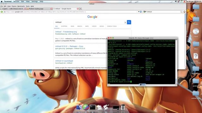Image resolution: width=202 pixels, height=113 pixels.
Task: Click the terminal vertical scrollbar
Action: click(176, 62)
